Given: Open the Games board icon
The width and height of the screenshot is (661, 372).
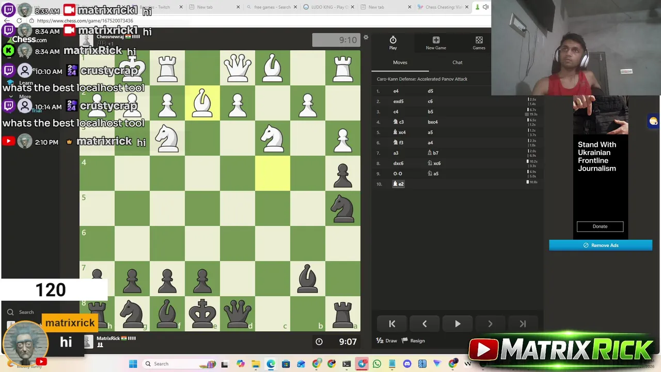Looking at the screenshot, I should (x=479, y=43).
